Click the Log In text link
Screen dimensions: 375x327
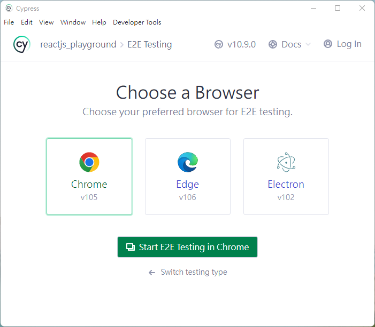(349, 44)
